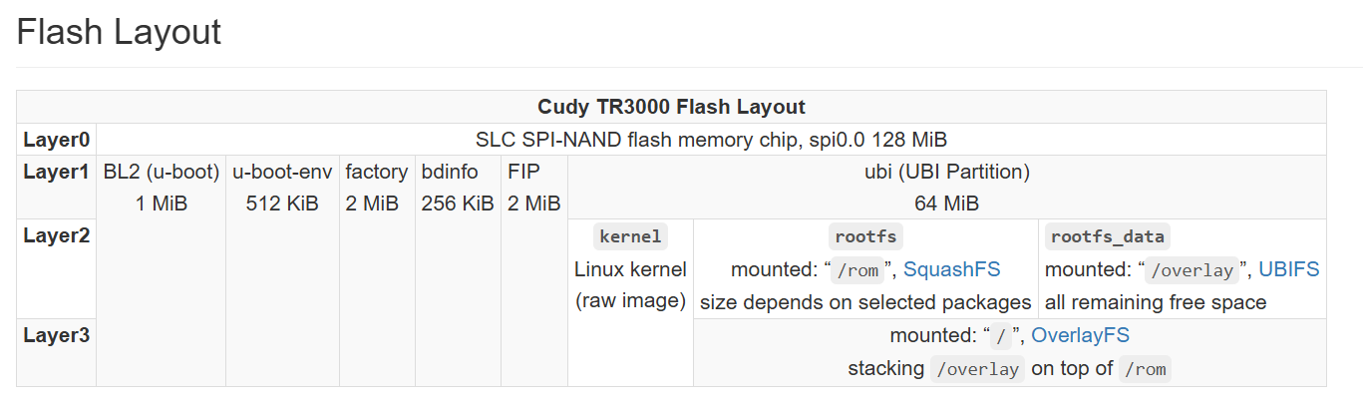Click the bdinfo partition cell
Viewport: 1363px width, 414px height.
pyautogui.click(x=458, y=270)
